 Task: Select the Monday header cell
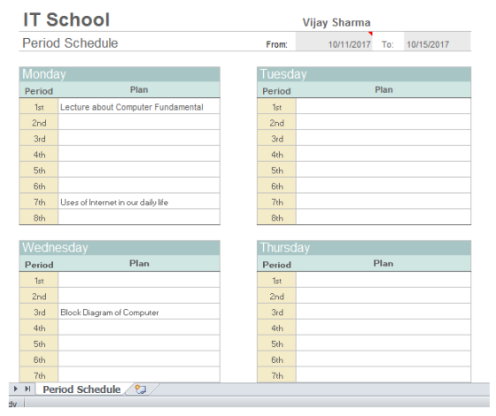point(120,74)
